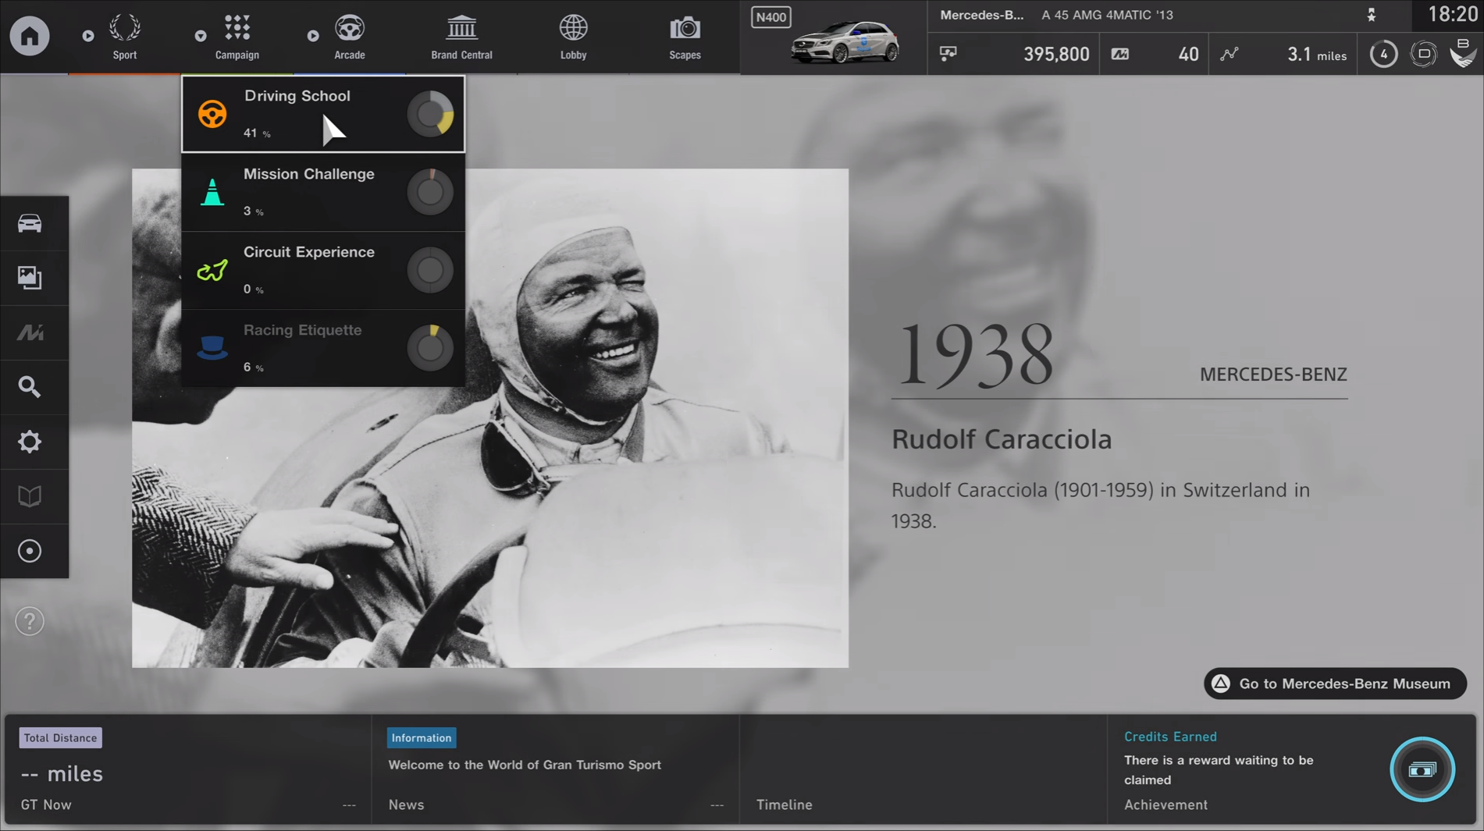The image size is (1484, 831).
Task: Click the Racing Etiquette progress ring
Action: [x=430, y=348]
